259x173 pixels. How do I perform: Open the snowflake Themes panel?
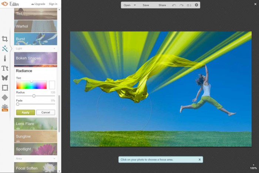click(x=5, y=107)
